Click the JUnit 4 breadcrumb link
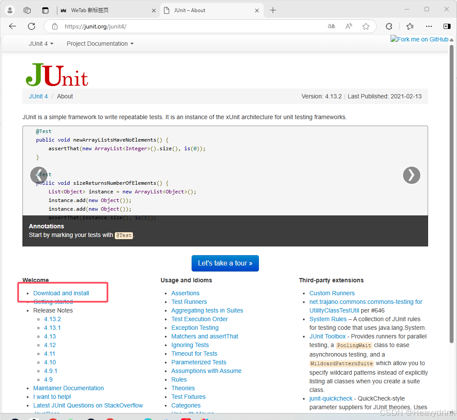The width and height of the screenshot is (457, 420). 38,96
